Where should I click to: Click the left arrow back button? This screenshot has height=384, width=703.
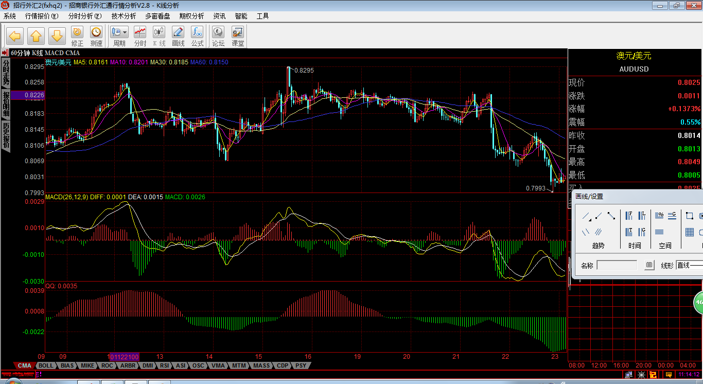coord(15,36)
